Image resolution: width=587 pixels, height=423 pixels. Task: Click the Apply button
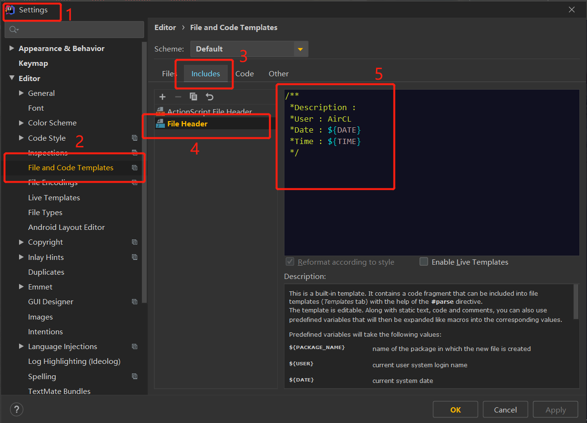click(x=556, y=410)
